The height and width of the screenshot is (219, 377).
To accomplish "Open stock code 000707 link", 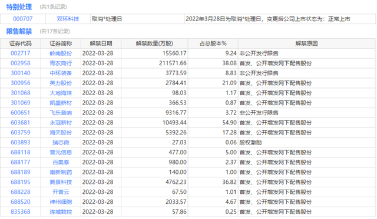I will (x=23, y=19).
